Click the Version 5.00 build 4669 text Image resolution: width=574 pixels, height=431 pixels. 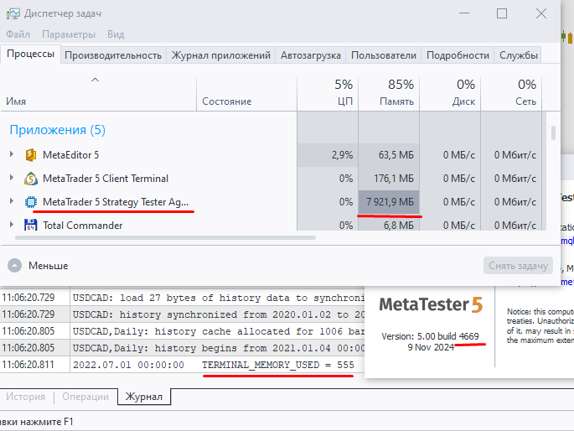pos(430,336)
